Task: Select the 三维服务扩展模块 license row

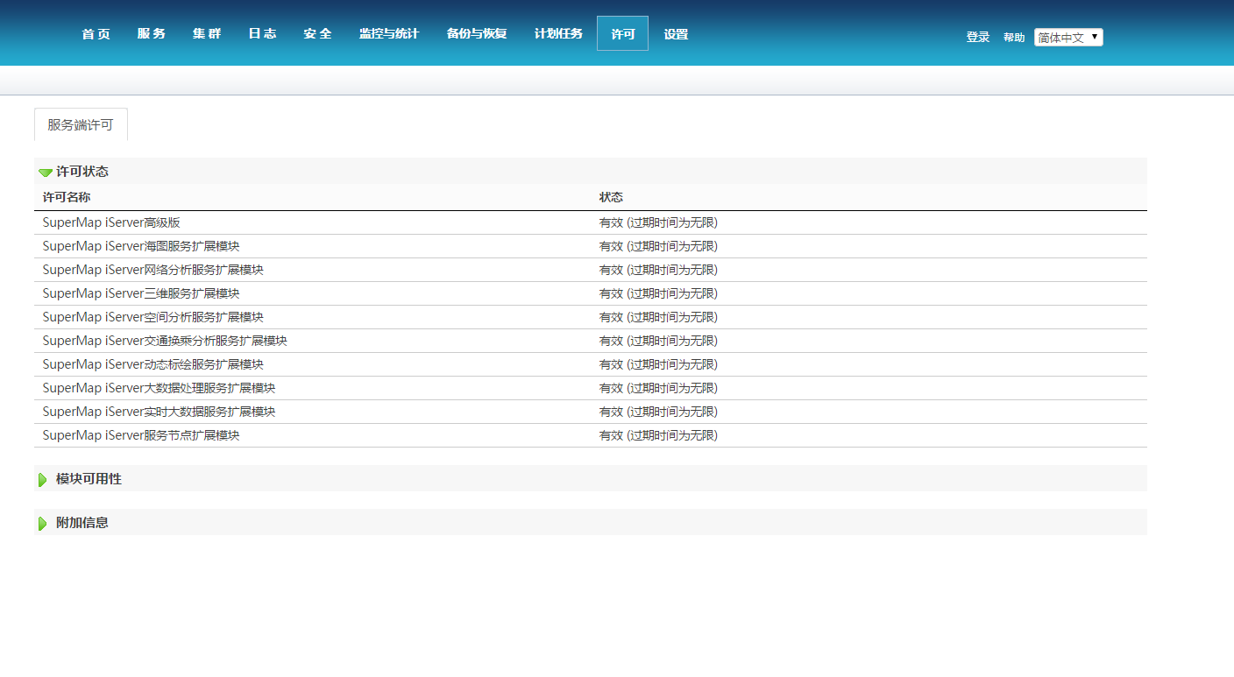Action: [141, 293]
